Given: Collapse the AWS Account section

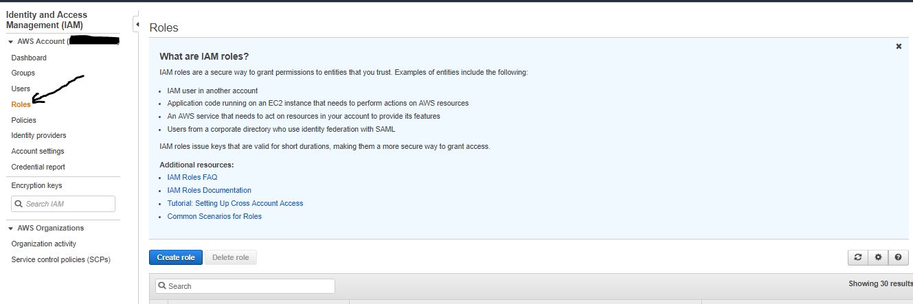Looking at the screenshot, I should pyautogui.click(x=10, y=42).
